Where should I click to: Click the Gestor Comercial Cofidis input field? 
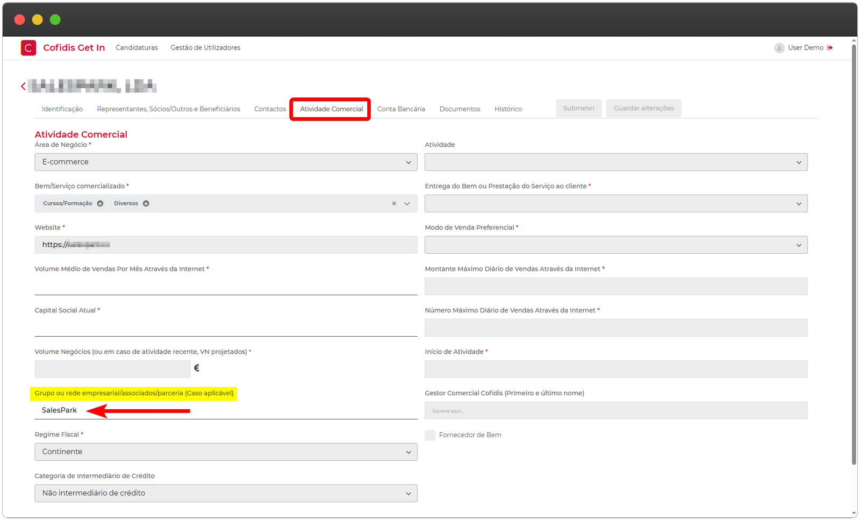tap(616, 411)
